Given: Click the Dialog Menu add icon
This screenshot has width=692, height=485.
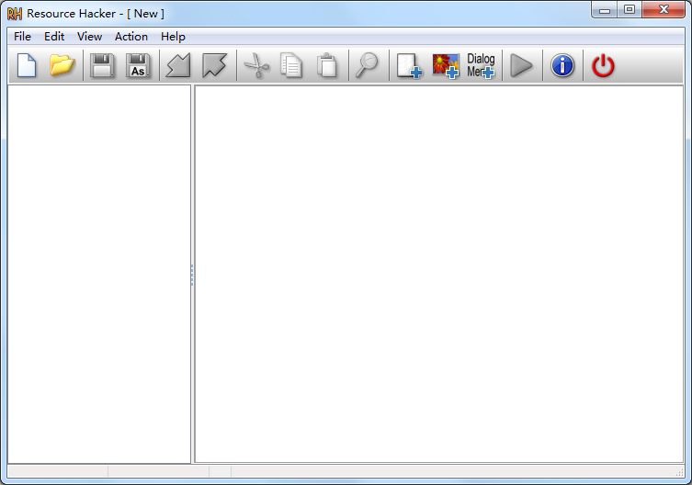Looking at the screenshot, I should pyautogui.click(x=481, y=66).
